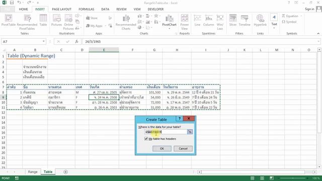The image size is (322, 181).
Task: Add a new sheet with plus button
Action: 65,172
